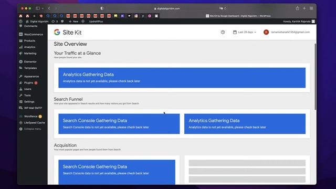Open the Last 28 days date range dropdown
This screenshot has height=189, width=336.
coord(245,32)
